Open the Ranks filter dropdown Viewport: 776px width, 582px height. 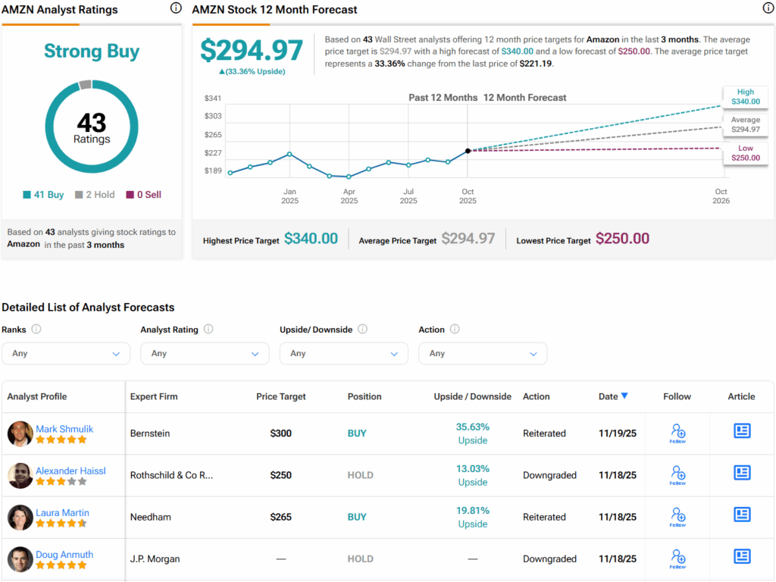(66, 353)
